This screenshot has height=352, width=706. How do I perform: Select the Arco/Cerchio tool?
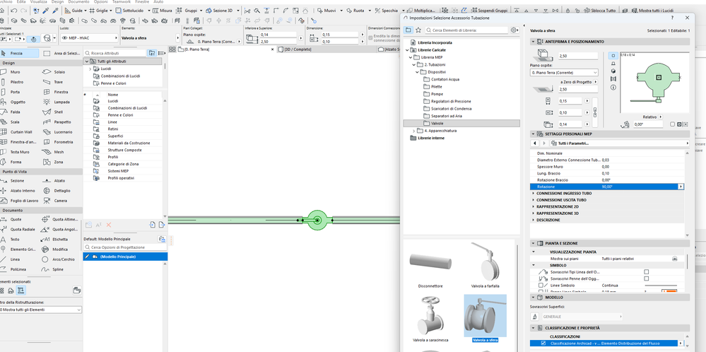[x=57, y=259]
